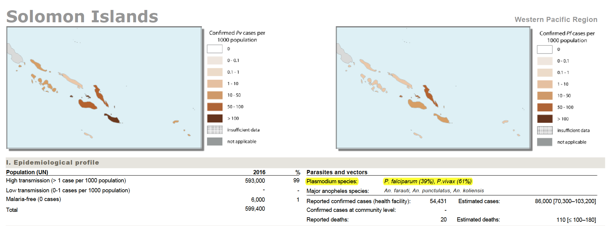The height and width of the screenshot is (226, 606).
Task: Click the darkest '> 100' swatch in Pv legend
Action: tap(215, 118)
